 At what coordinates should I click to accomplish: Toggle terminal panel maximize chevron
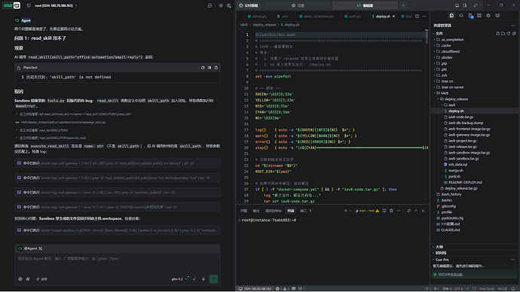(416, 211)
